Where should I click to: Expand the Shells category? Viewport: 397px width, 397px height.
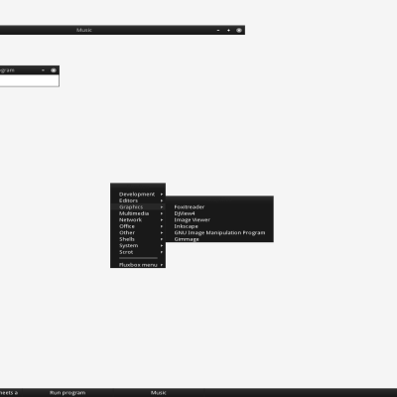coord(138,239)
